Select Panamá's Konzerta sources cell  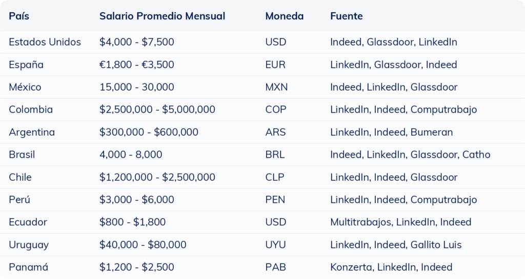click(391, 267)
